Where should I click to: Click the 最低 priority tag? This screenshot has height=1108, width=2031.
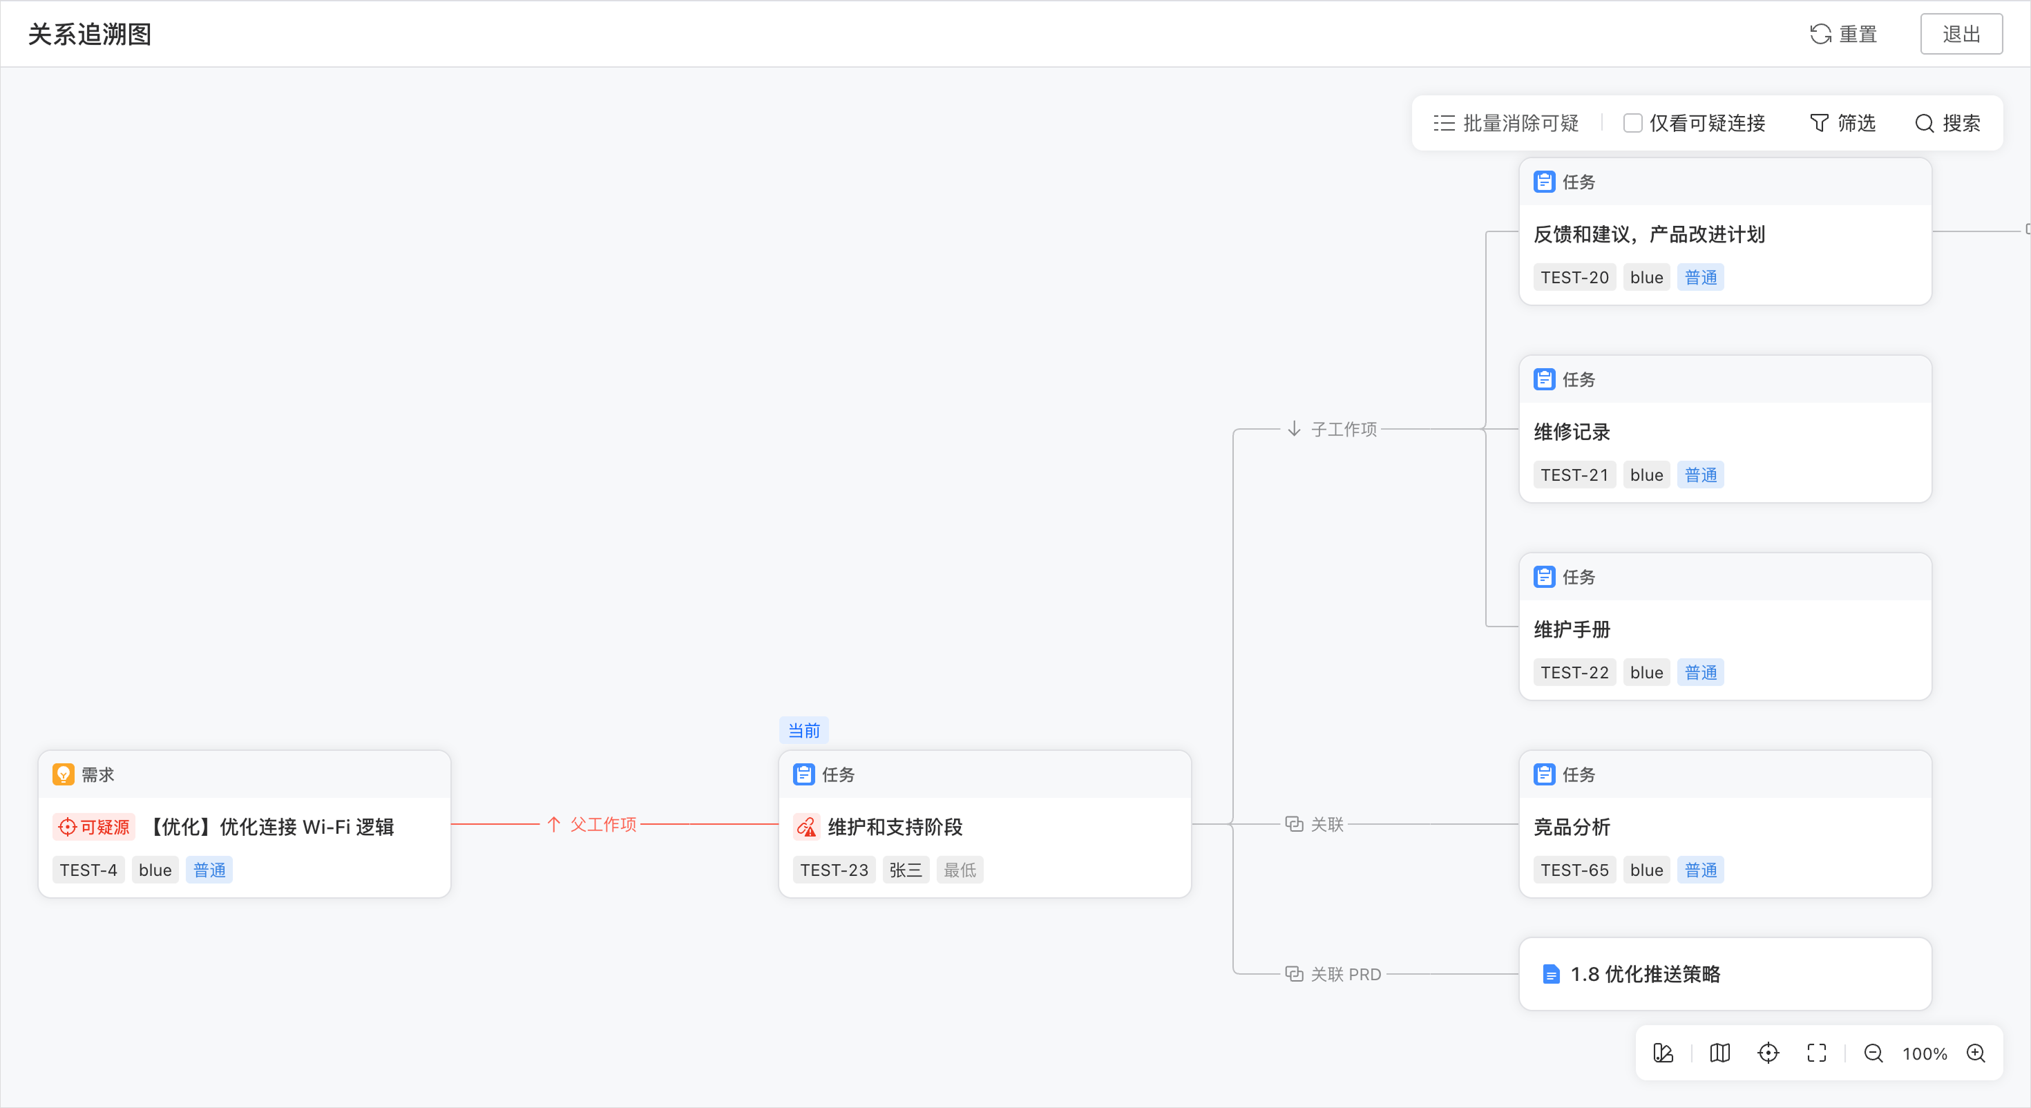pos(960,870)
